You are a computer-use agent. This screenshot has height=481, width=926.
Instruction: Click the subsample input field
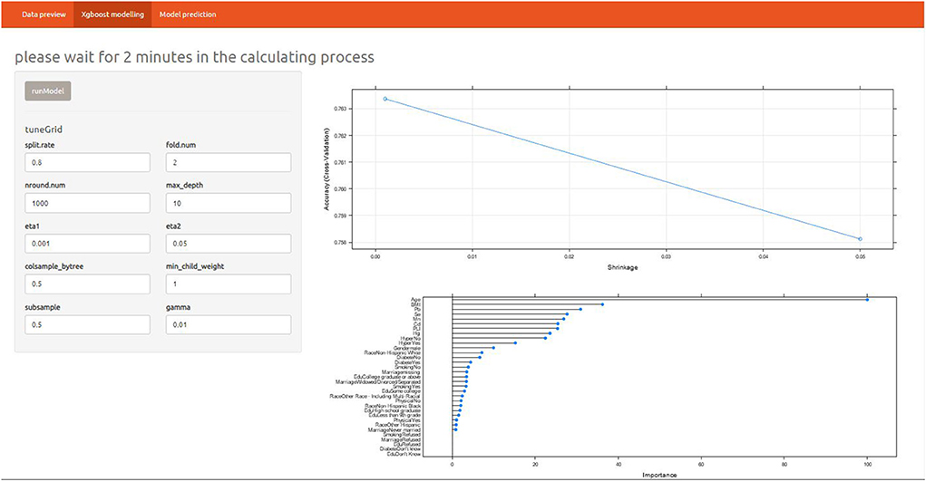[87, 324]
